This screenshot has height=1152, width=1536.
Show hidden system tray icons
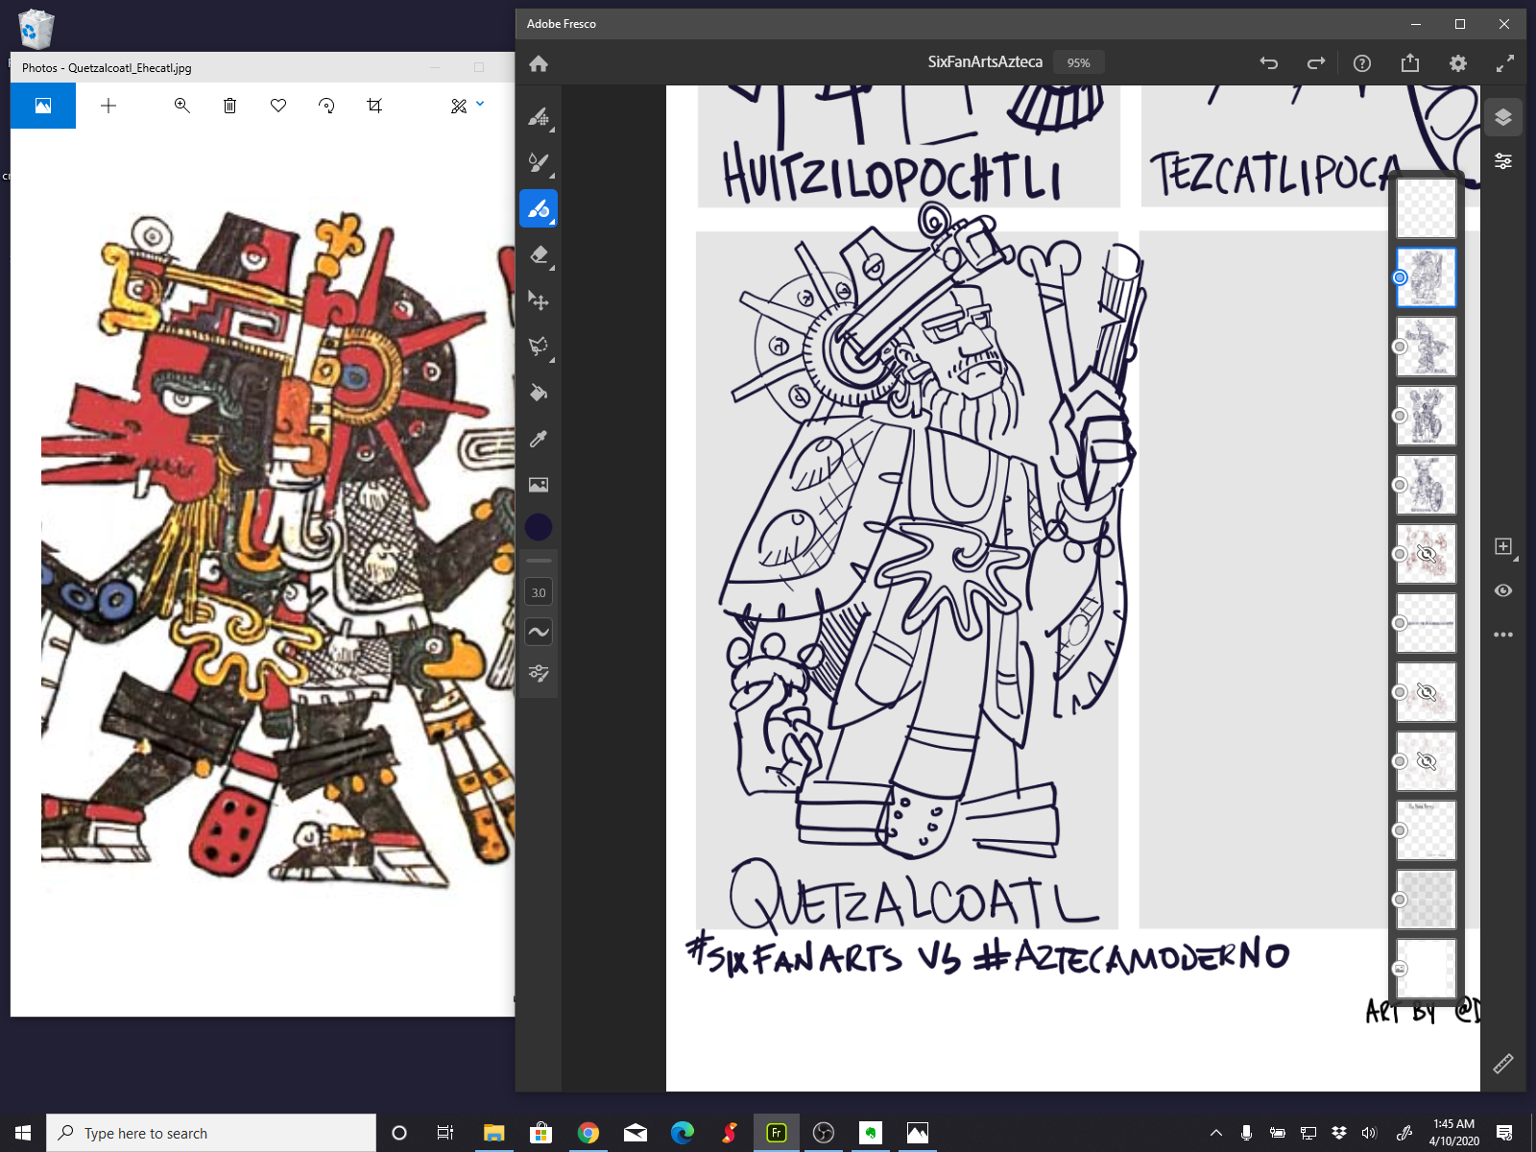[x=1215, y=1133]
